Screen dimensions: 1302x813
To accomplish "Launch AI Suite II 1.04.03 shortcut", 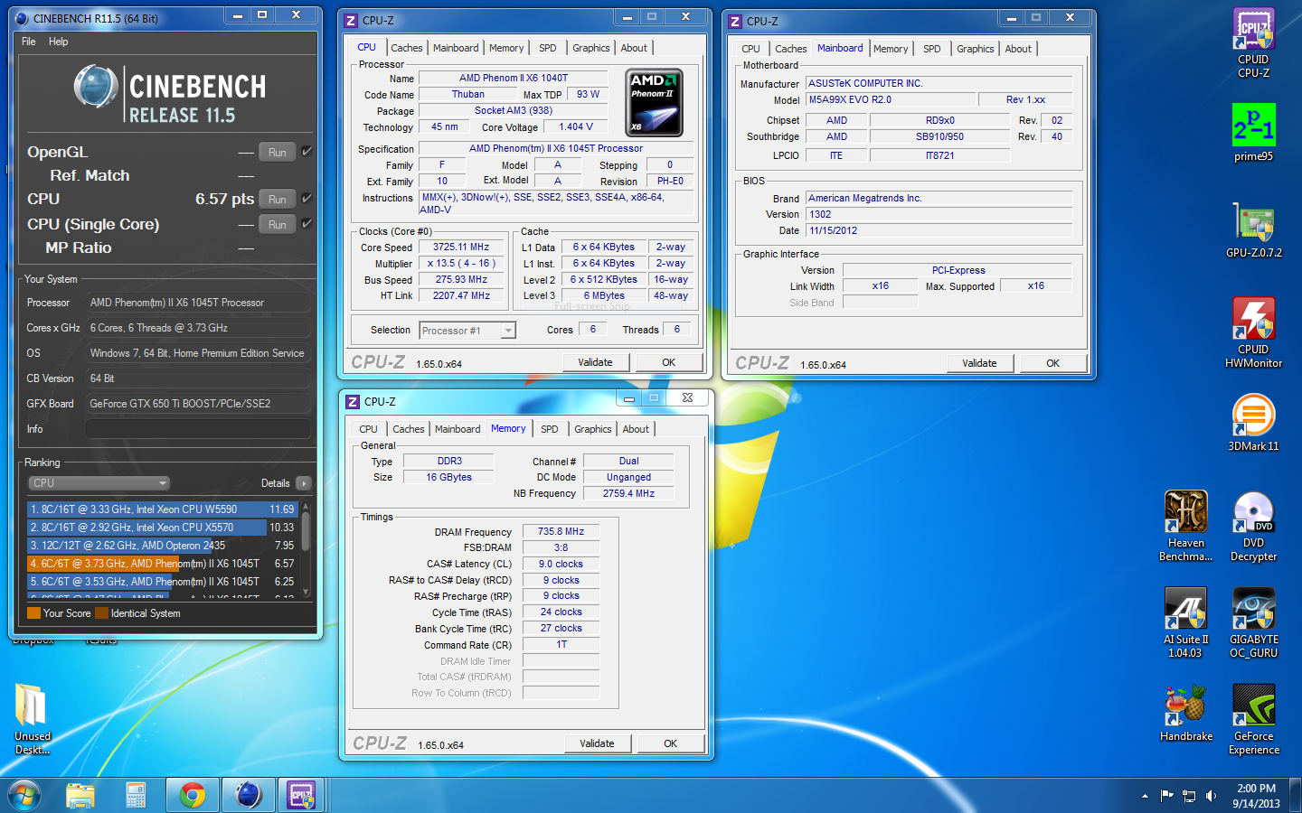I will coord(1185,622).
